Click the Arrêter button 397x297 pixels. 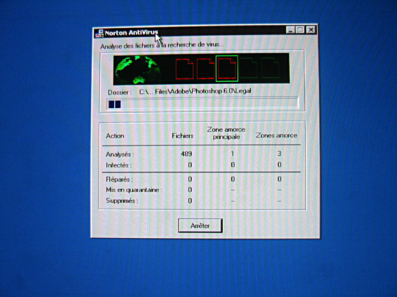200,225
